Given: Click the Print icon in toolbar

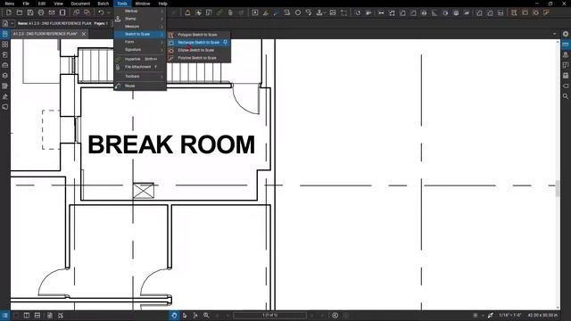Looking at the screenshot, I should coord(41,12).
